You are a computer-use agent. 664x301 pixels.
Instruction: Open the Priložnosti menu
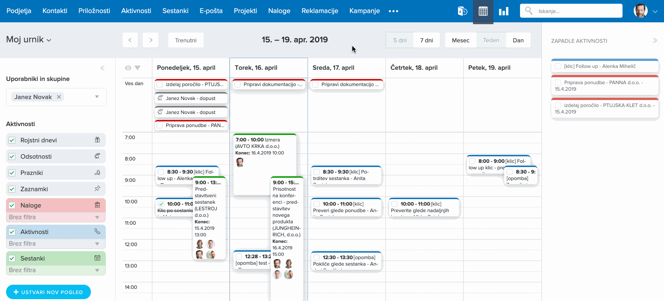tap(94, 11)
